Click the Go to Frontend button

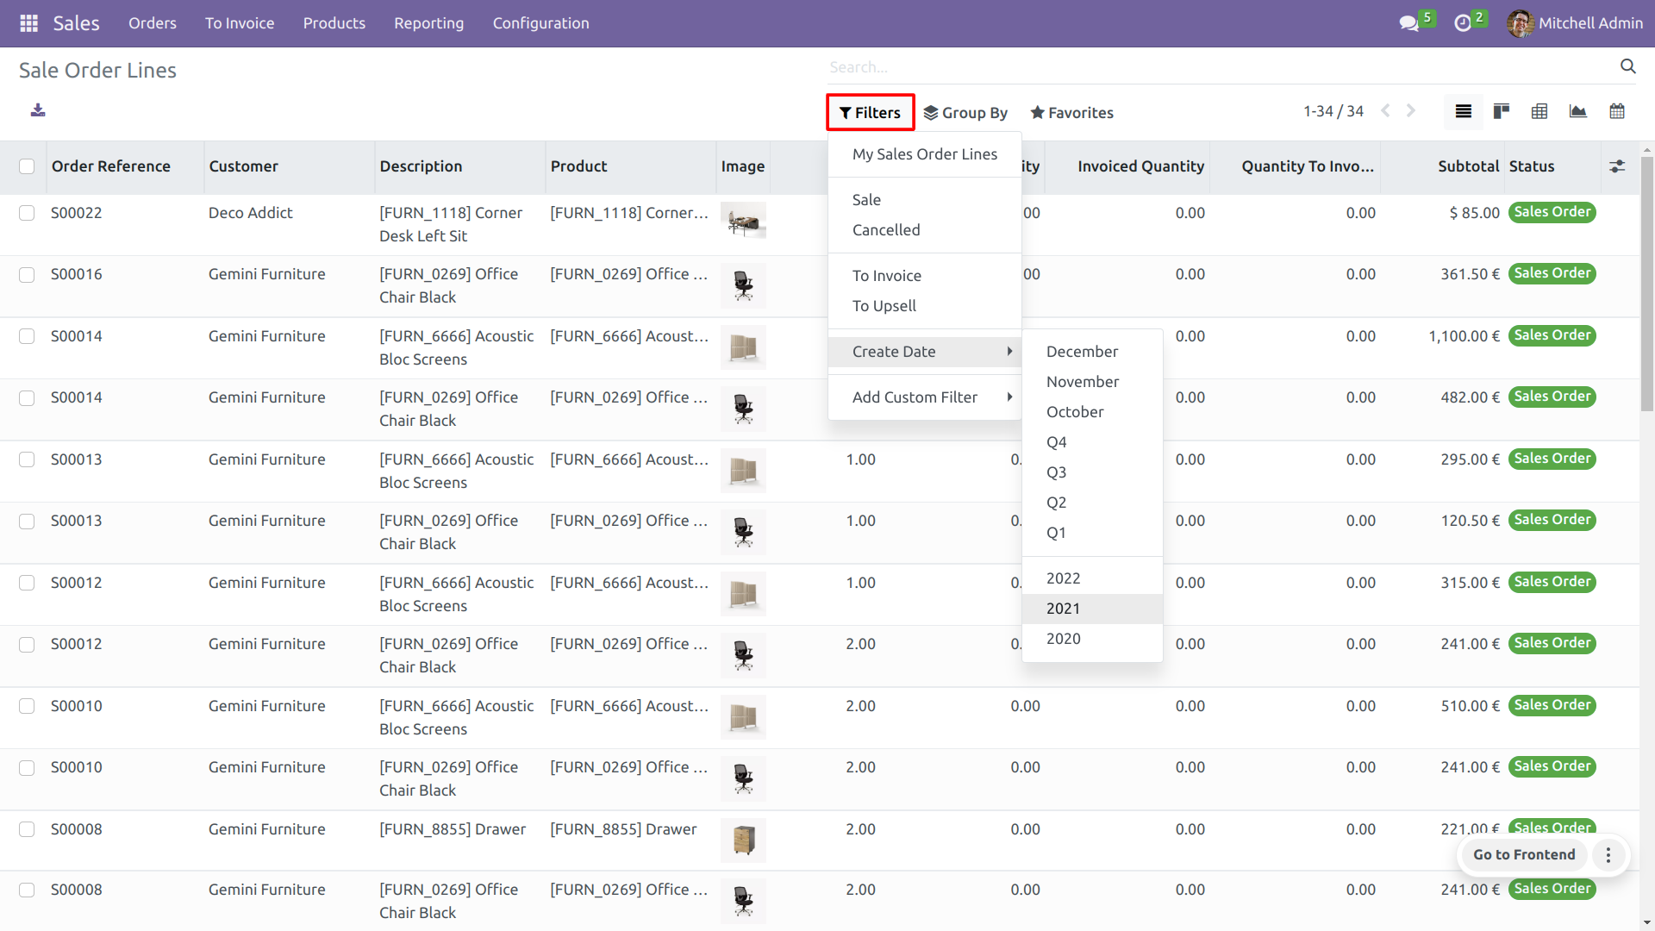pyautogui.click(x=1523, y=854)
